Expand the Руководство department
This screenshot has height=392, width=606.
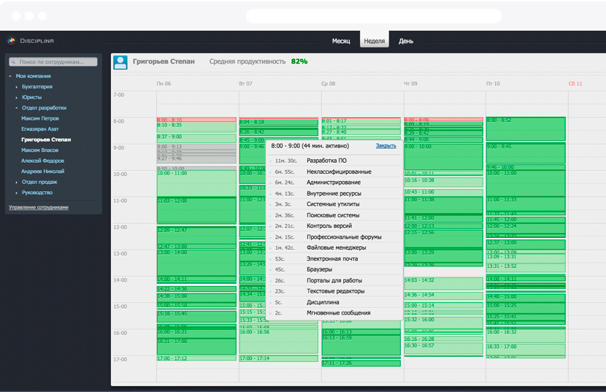[x=17, y=193]
